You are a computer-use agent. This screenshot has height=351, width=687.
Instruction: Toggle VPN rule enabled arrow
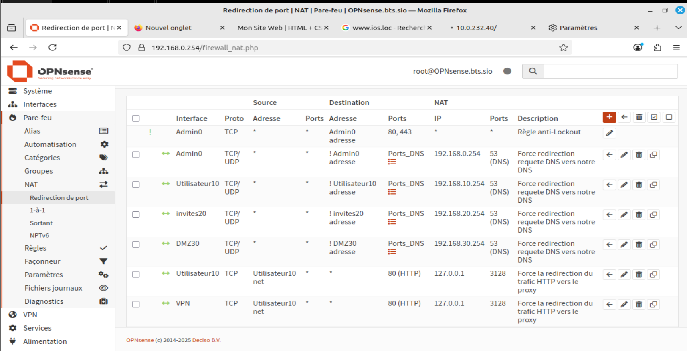tap(166, 303)
